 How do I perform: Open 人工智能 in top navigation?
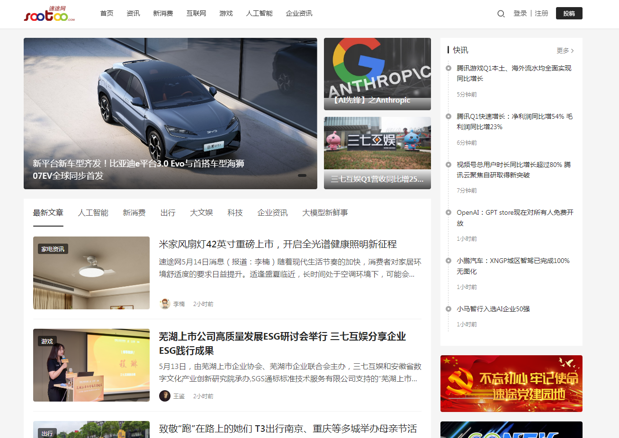point(259,13)
